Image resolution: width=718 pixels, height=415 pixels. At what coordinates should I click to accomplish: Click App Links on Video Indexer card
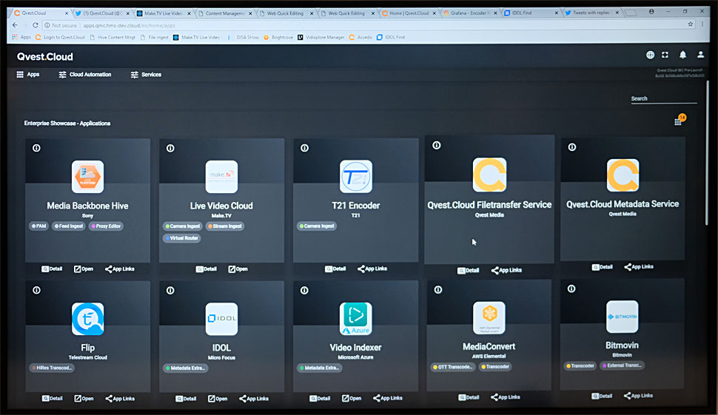pos(388,398)
